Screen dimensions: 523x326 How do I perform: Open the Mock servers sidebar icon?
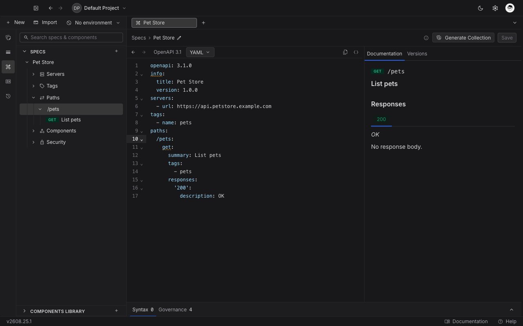click(x=8, y=81)
